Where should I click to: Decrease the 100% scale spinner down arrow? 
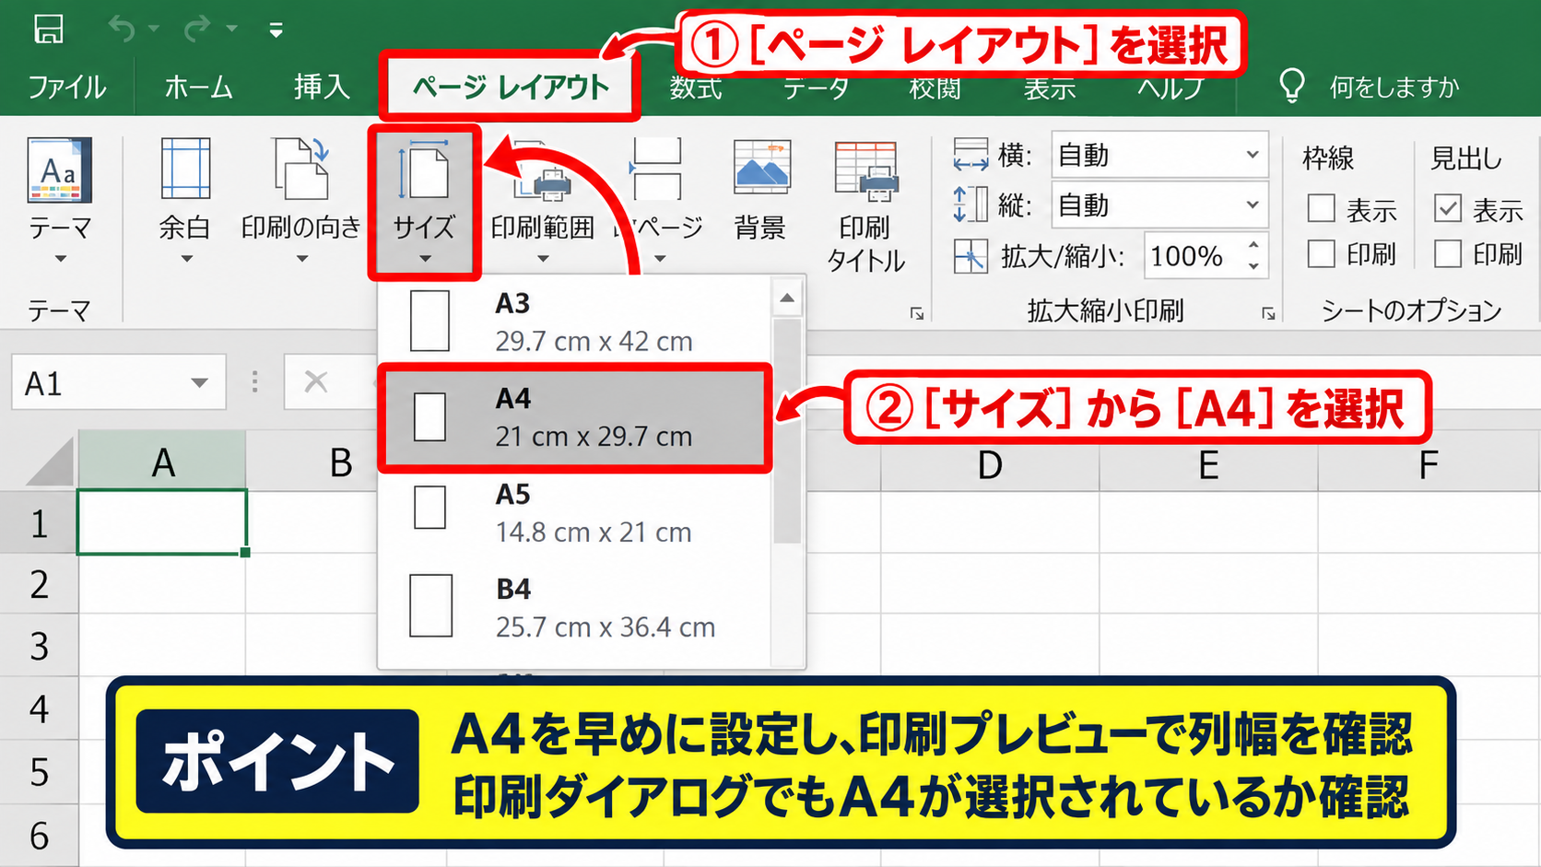coord(1253,266)
